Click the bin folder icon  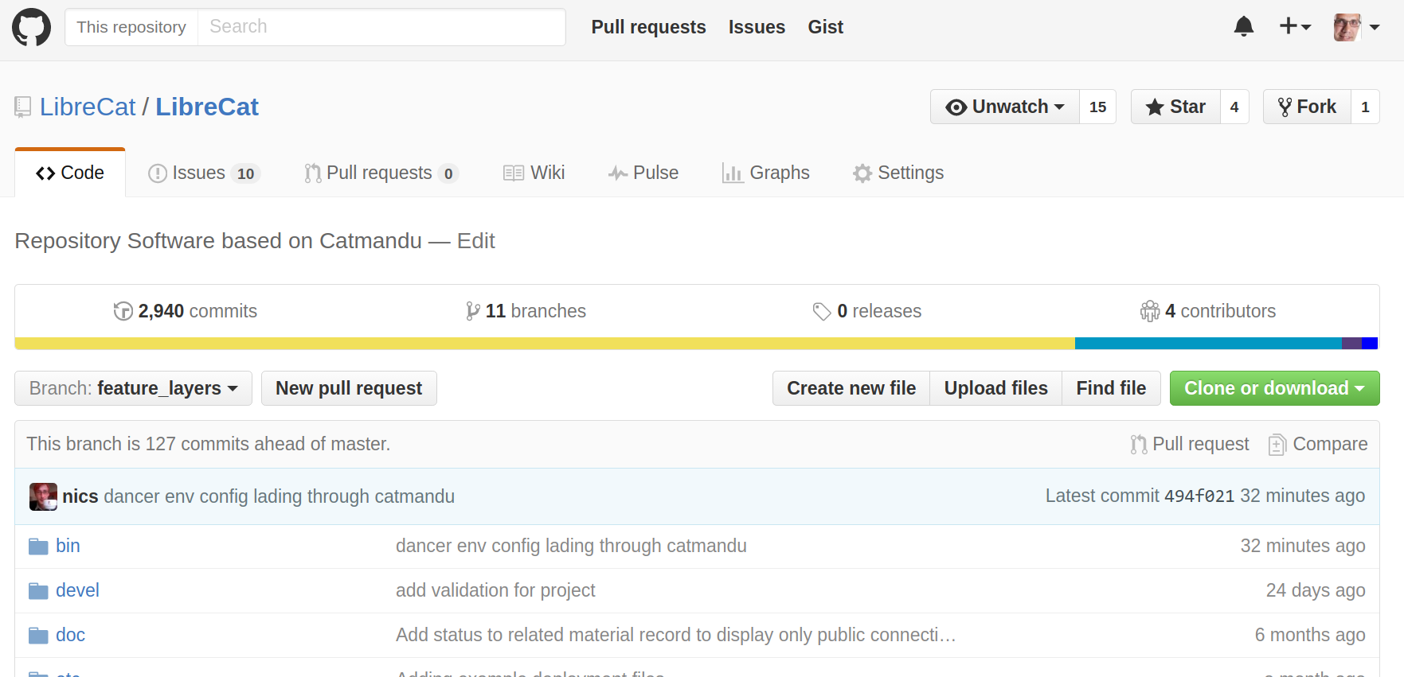[38, 547]
